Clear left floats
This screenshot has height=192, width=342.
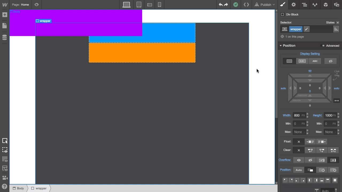(x=310, y=150)
